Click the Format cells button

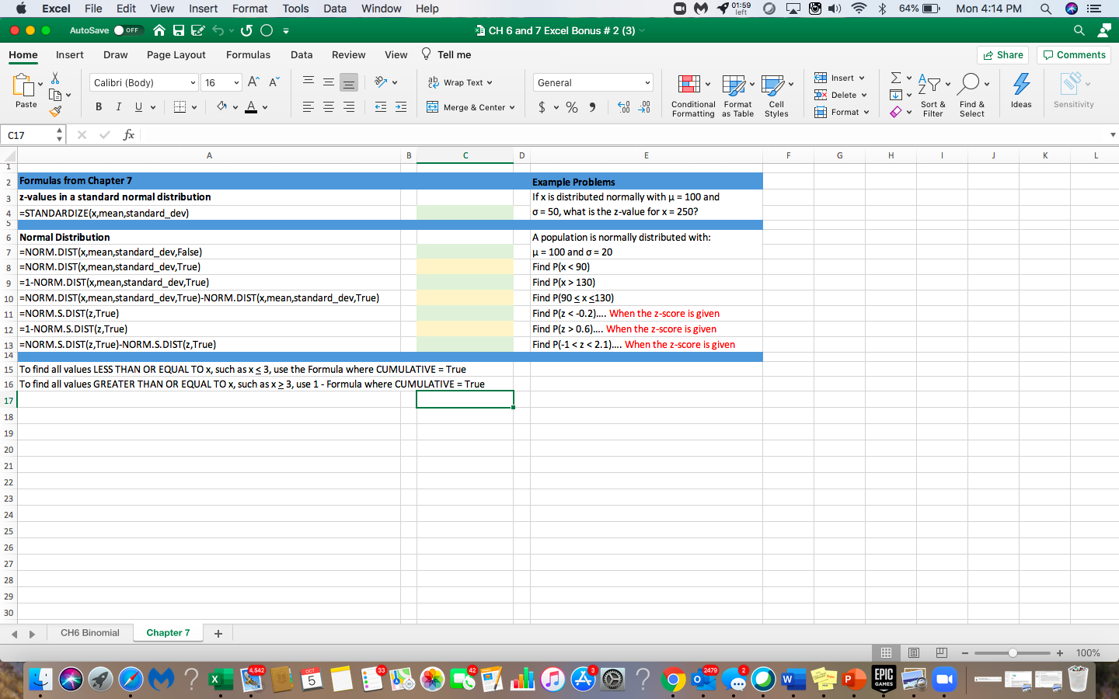(x=841, y=112)
